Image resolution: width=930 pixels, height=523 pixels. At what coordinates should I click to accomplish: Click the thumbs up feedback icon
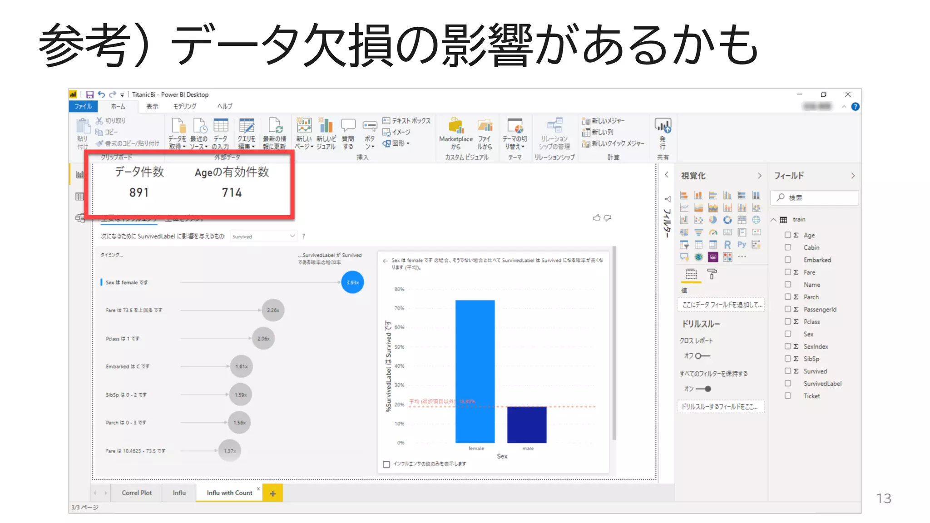point(597,217)
